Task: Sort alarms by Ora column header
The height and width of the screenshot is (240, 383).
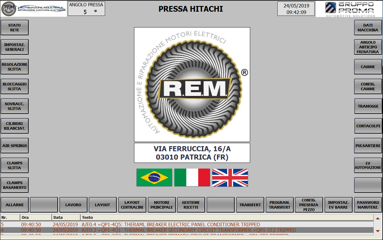Action: click(x=36, y=218)
